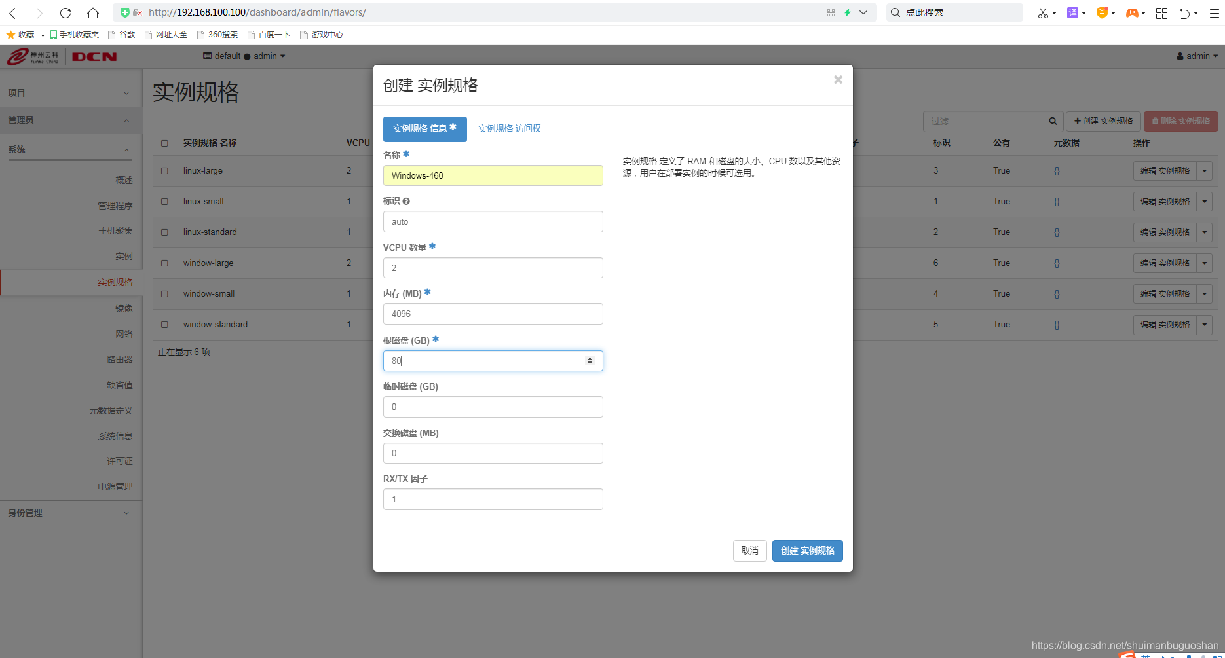Screen dimensions: 1225x658
Task: Check the linux-large row checkbox
Action: click(164, 171)
